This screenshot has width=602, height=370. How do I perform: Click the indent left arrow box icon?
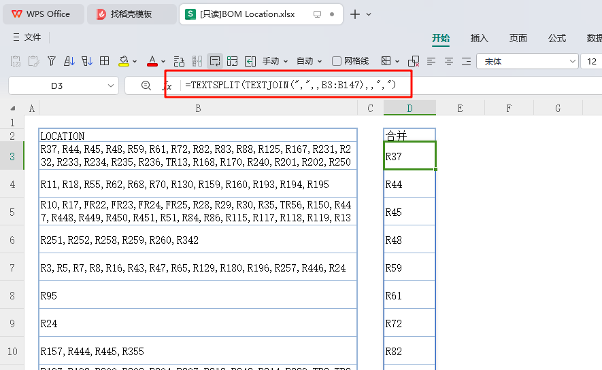[250, 61]
